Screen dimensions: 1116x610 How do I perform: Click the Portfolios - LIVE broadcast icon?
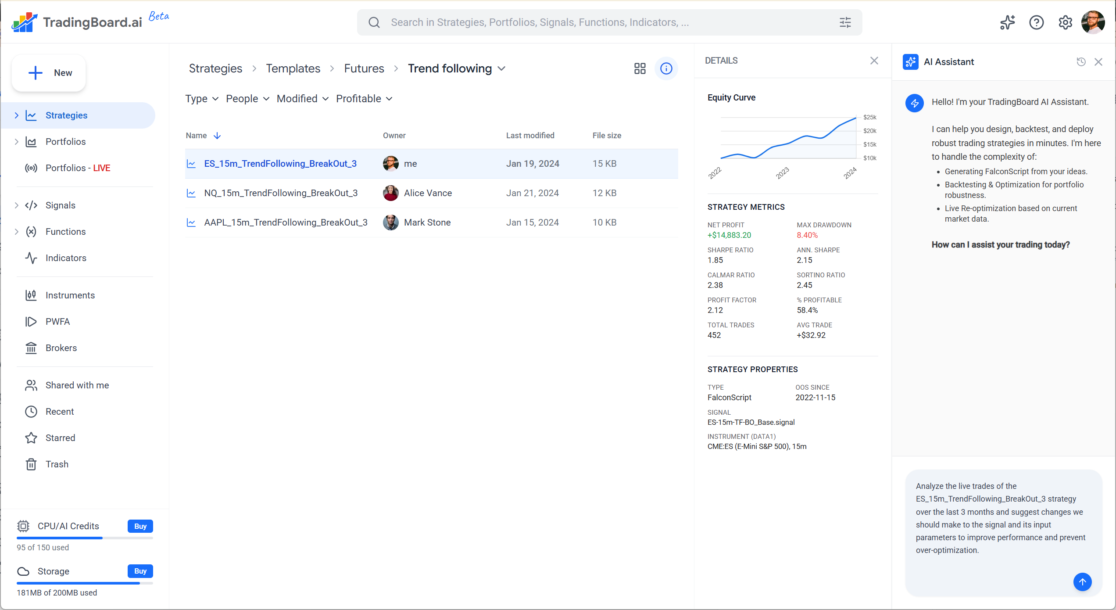pos(31,168)
